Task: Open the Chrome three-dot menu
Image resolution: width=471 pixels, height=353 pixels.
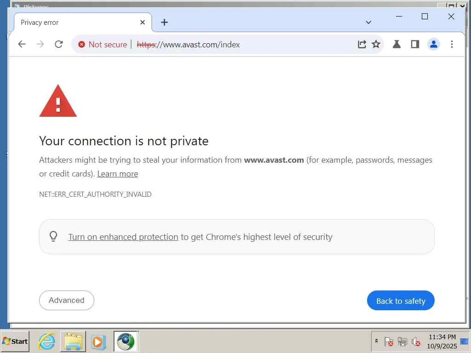Action: [x=452, y=44]
